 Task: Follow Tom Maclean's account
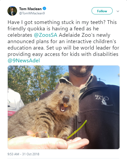tap(102, 11)
